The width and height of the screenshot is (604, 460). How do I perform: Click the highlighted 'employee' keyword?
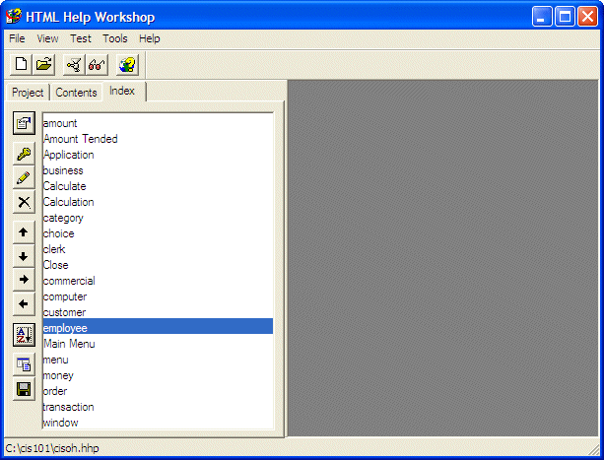[158, 326]
